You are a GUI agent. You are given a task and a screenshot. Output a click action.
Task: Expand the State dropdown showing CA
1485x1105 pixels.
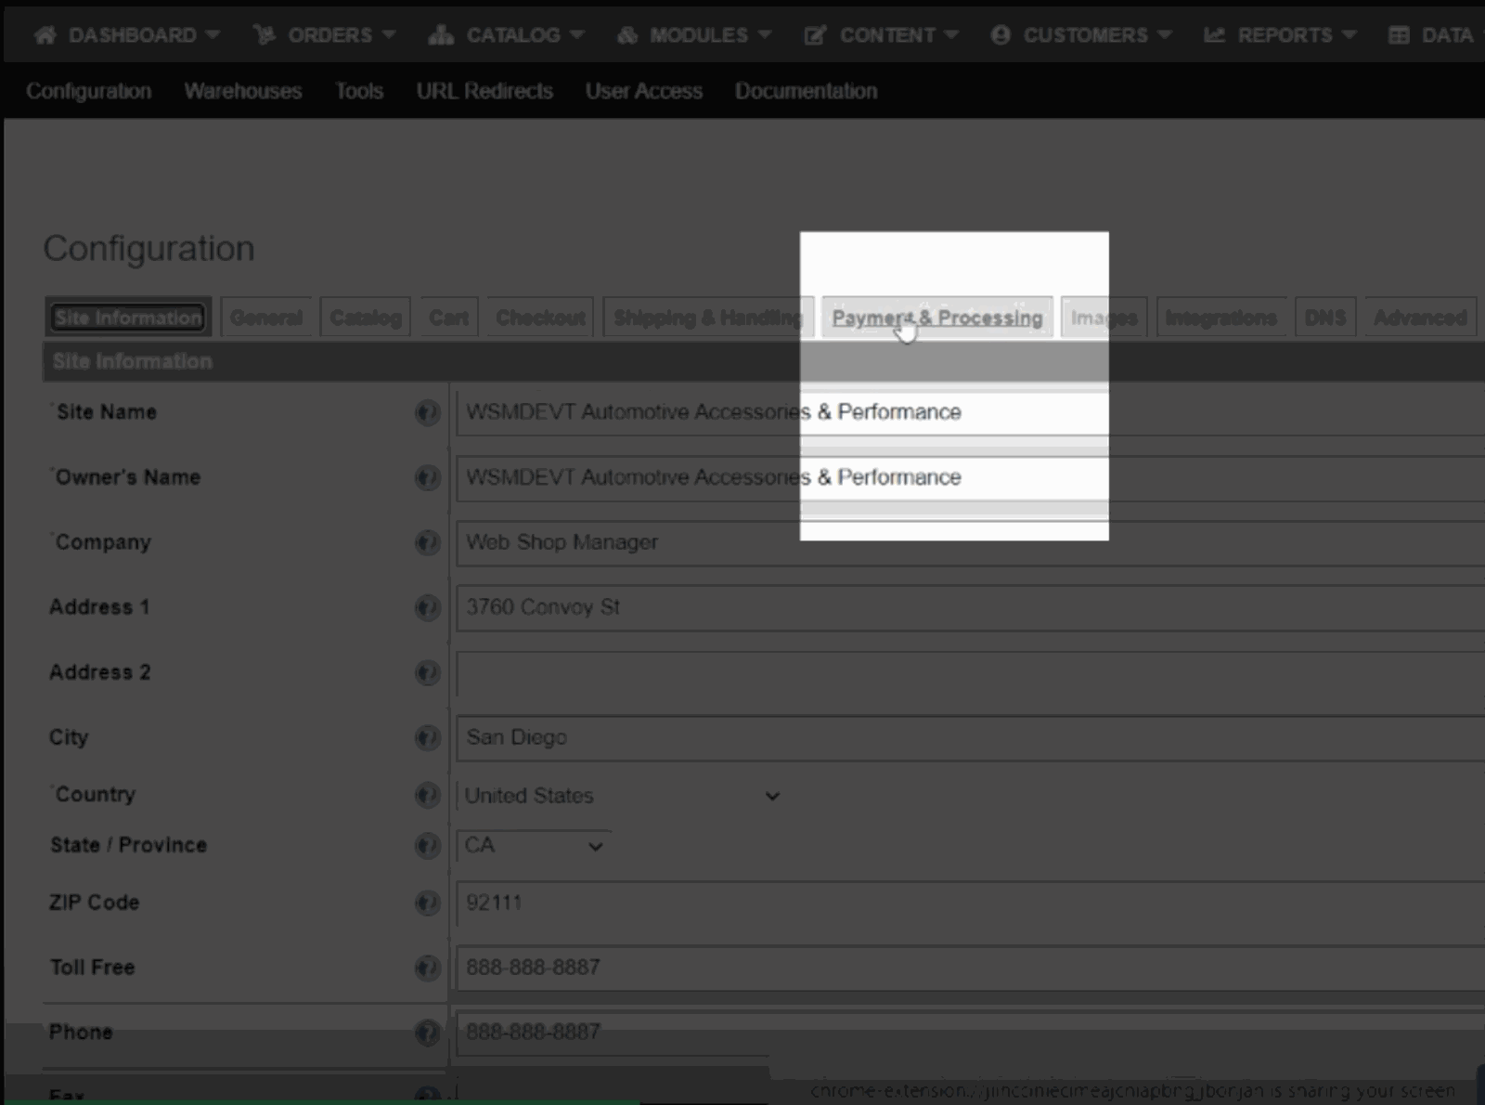[x=534, y=846]
